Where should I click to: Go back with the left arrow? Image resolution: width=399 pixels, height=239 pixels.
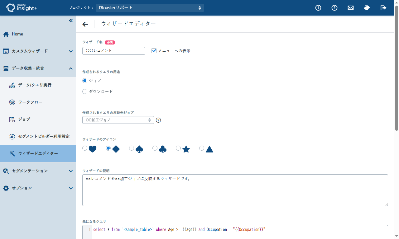click(85, 24)
